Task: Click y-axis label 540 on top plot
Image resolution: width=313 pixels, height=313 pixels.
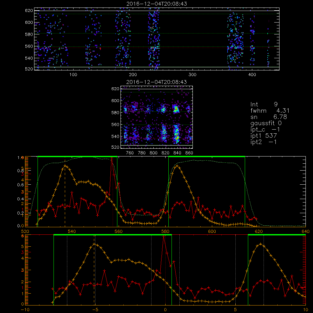Action: pyautogui.click(x=29, y=58)
